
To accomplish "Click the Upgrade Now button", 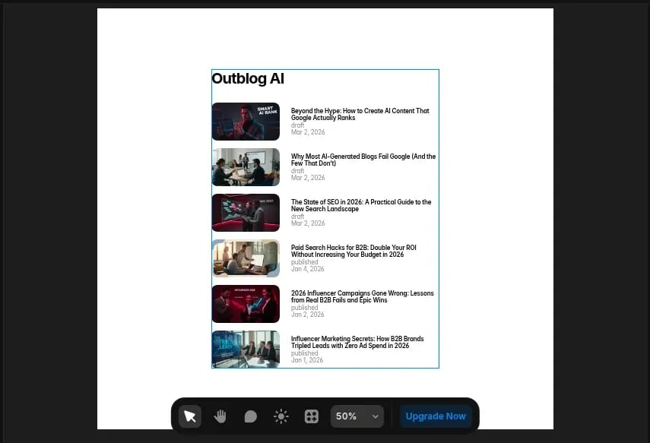I will tap(436, 416).
